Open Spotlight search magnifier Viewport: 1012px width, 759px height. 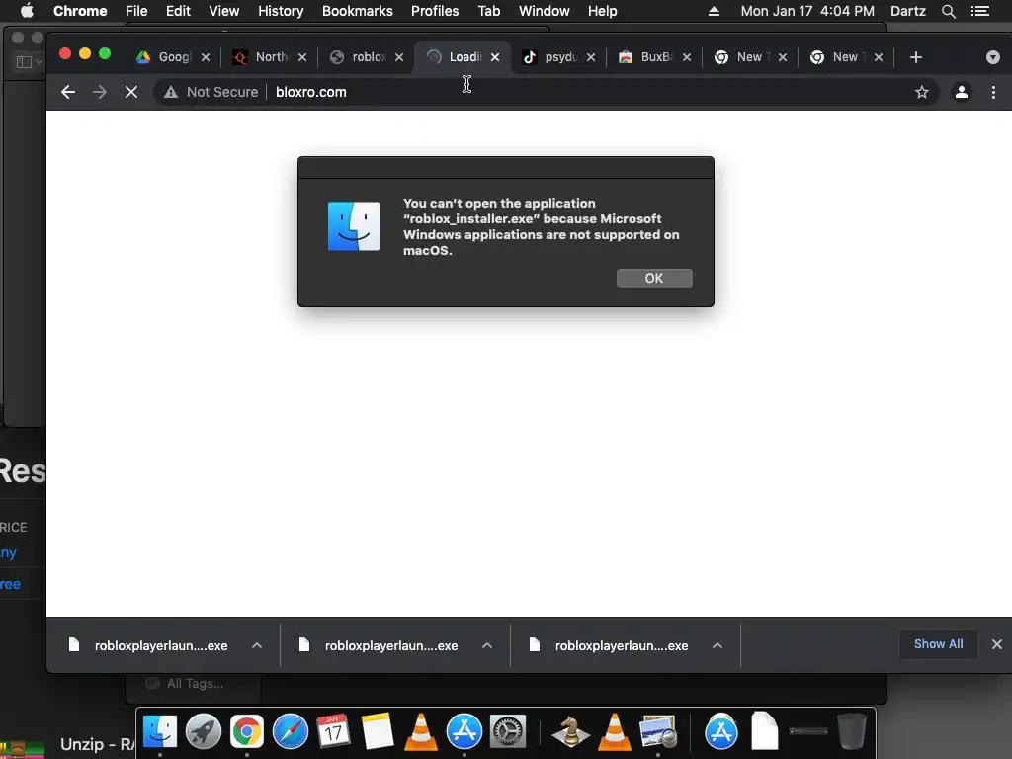pos(948,11)
